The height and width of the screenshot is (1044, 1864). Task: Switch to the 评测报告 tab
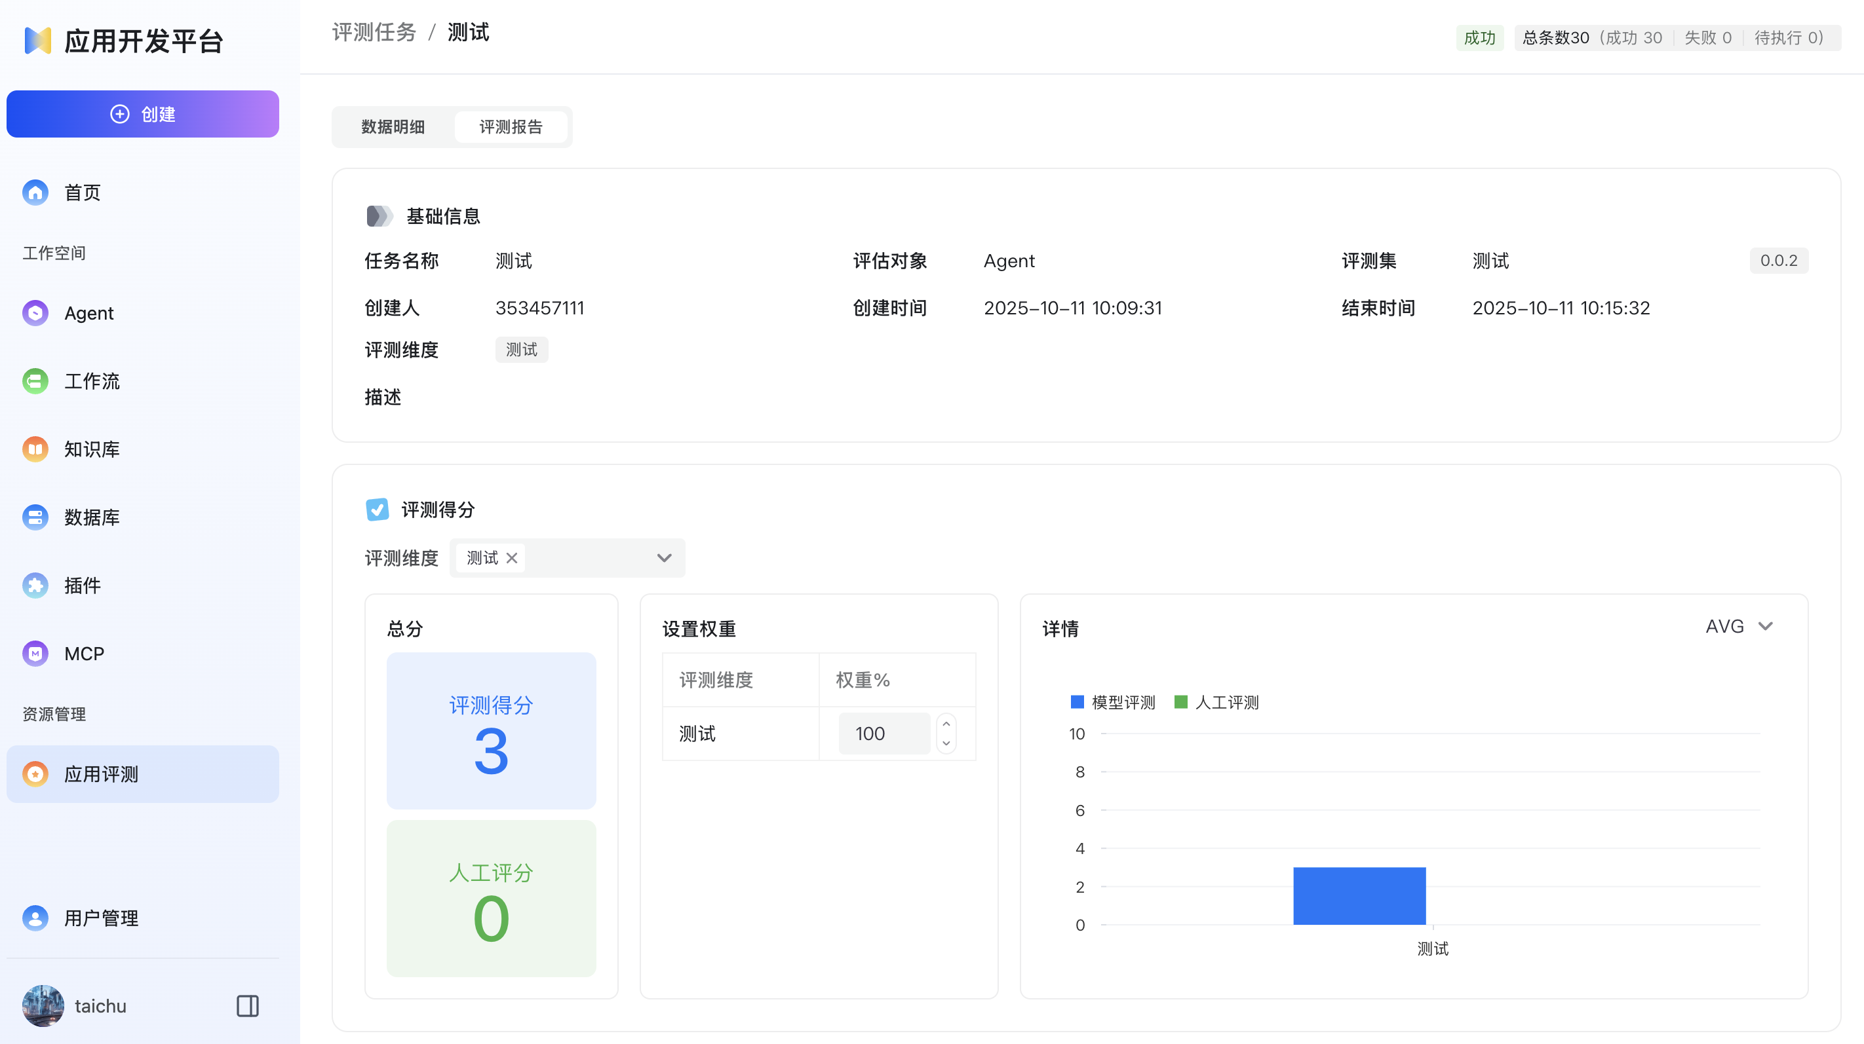click(513, 126)
